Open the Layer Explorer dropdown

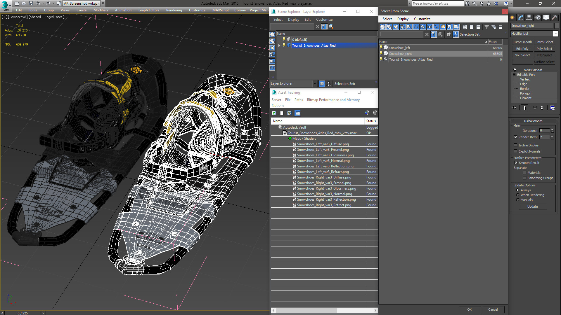pos(314,84)
